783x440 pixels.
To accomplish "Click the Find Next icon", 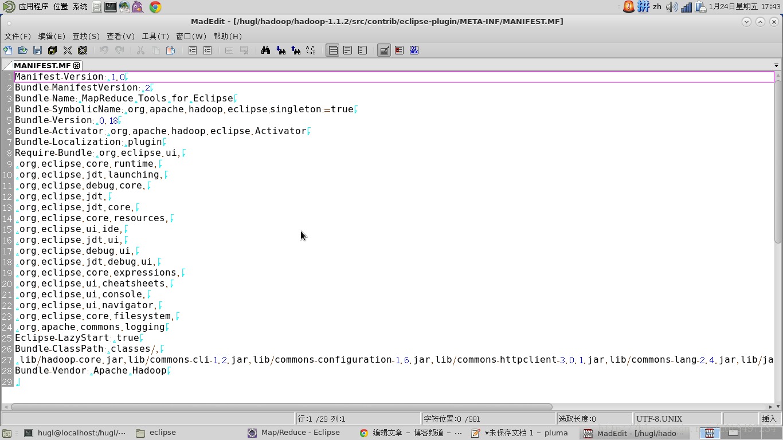I will 280,50.
